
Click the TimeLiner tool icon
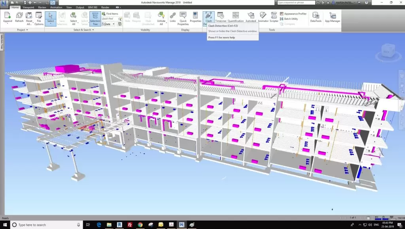pos(221,17)
